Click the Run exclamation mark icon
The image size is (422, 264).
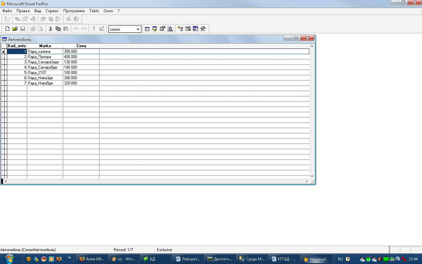(x=94, y=29)
